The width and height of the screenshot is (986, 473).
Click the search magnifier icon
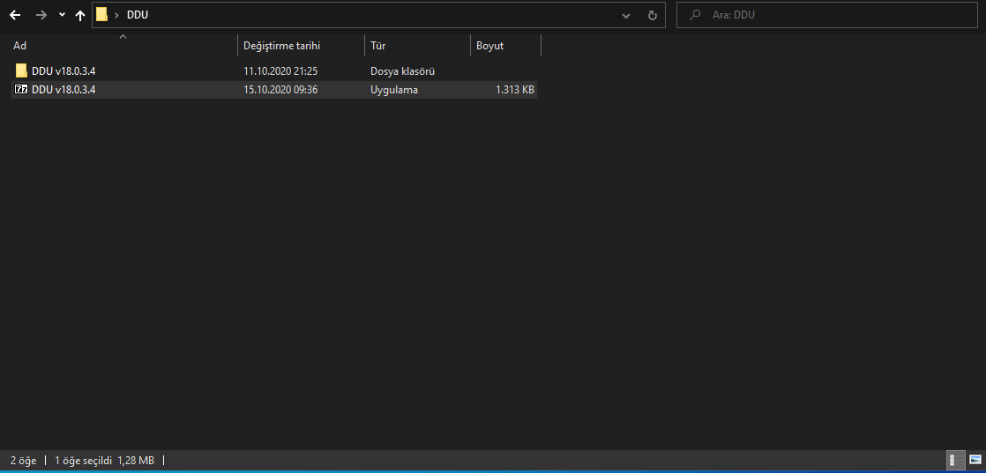[x=695, y=15]
